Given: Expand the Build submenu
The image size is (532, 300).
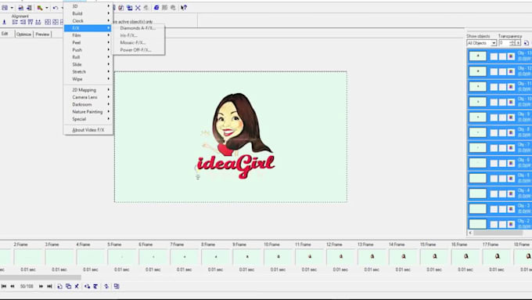Looking at the screenshot, I should (88, 13).
